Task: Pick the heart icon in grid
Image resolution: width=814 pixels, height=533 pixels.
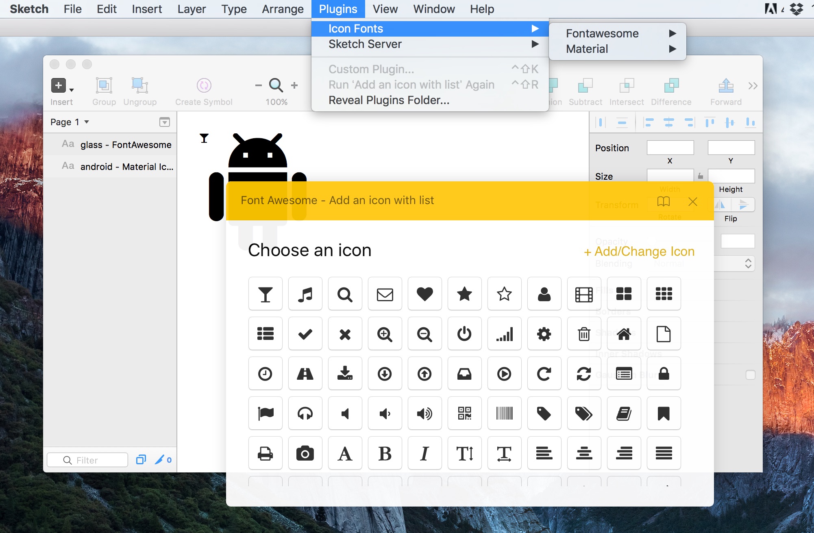Action: (x=424, y=294)
